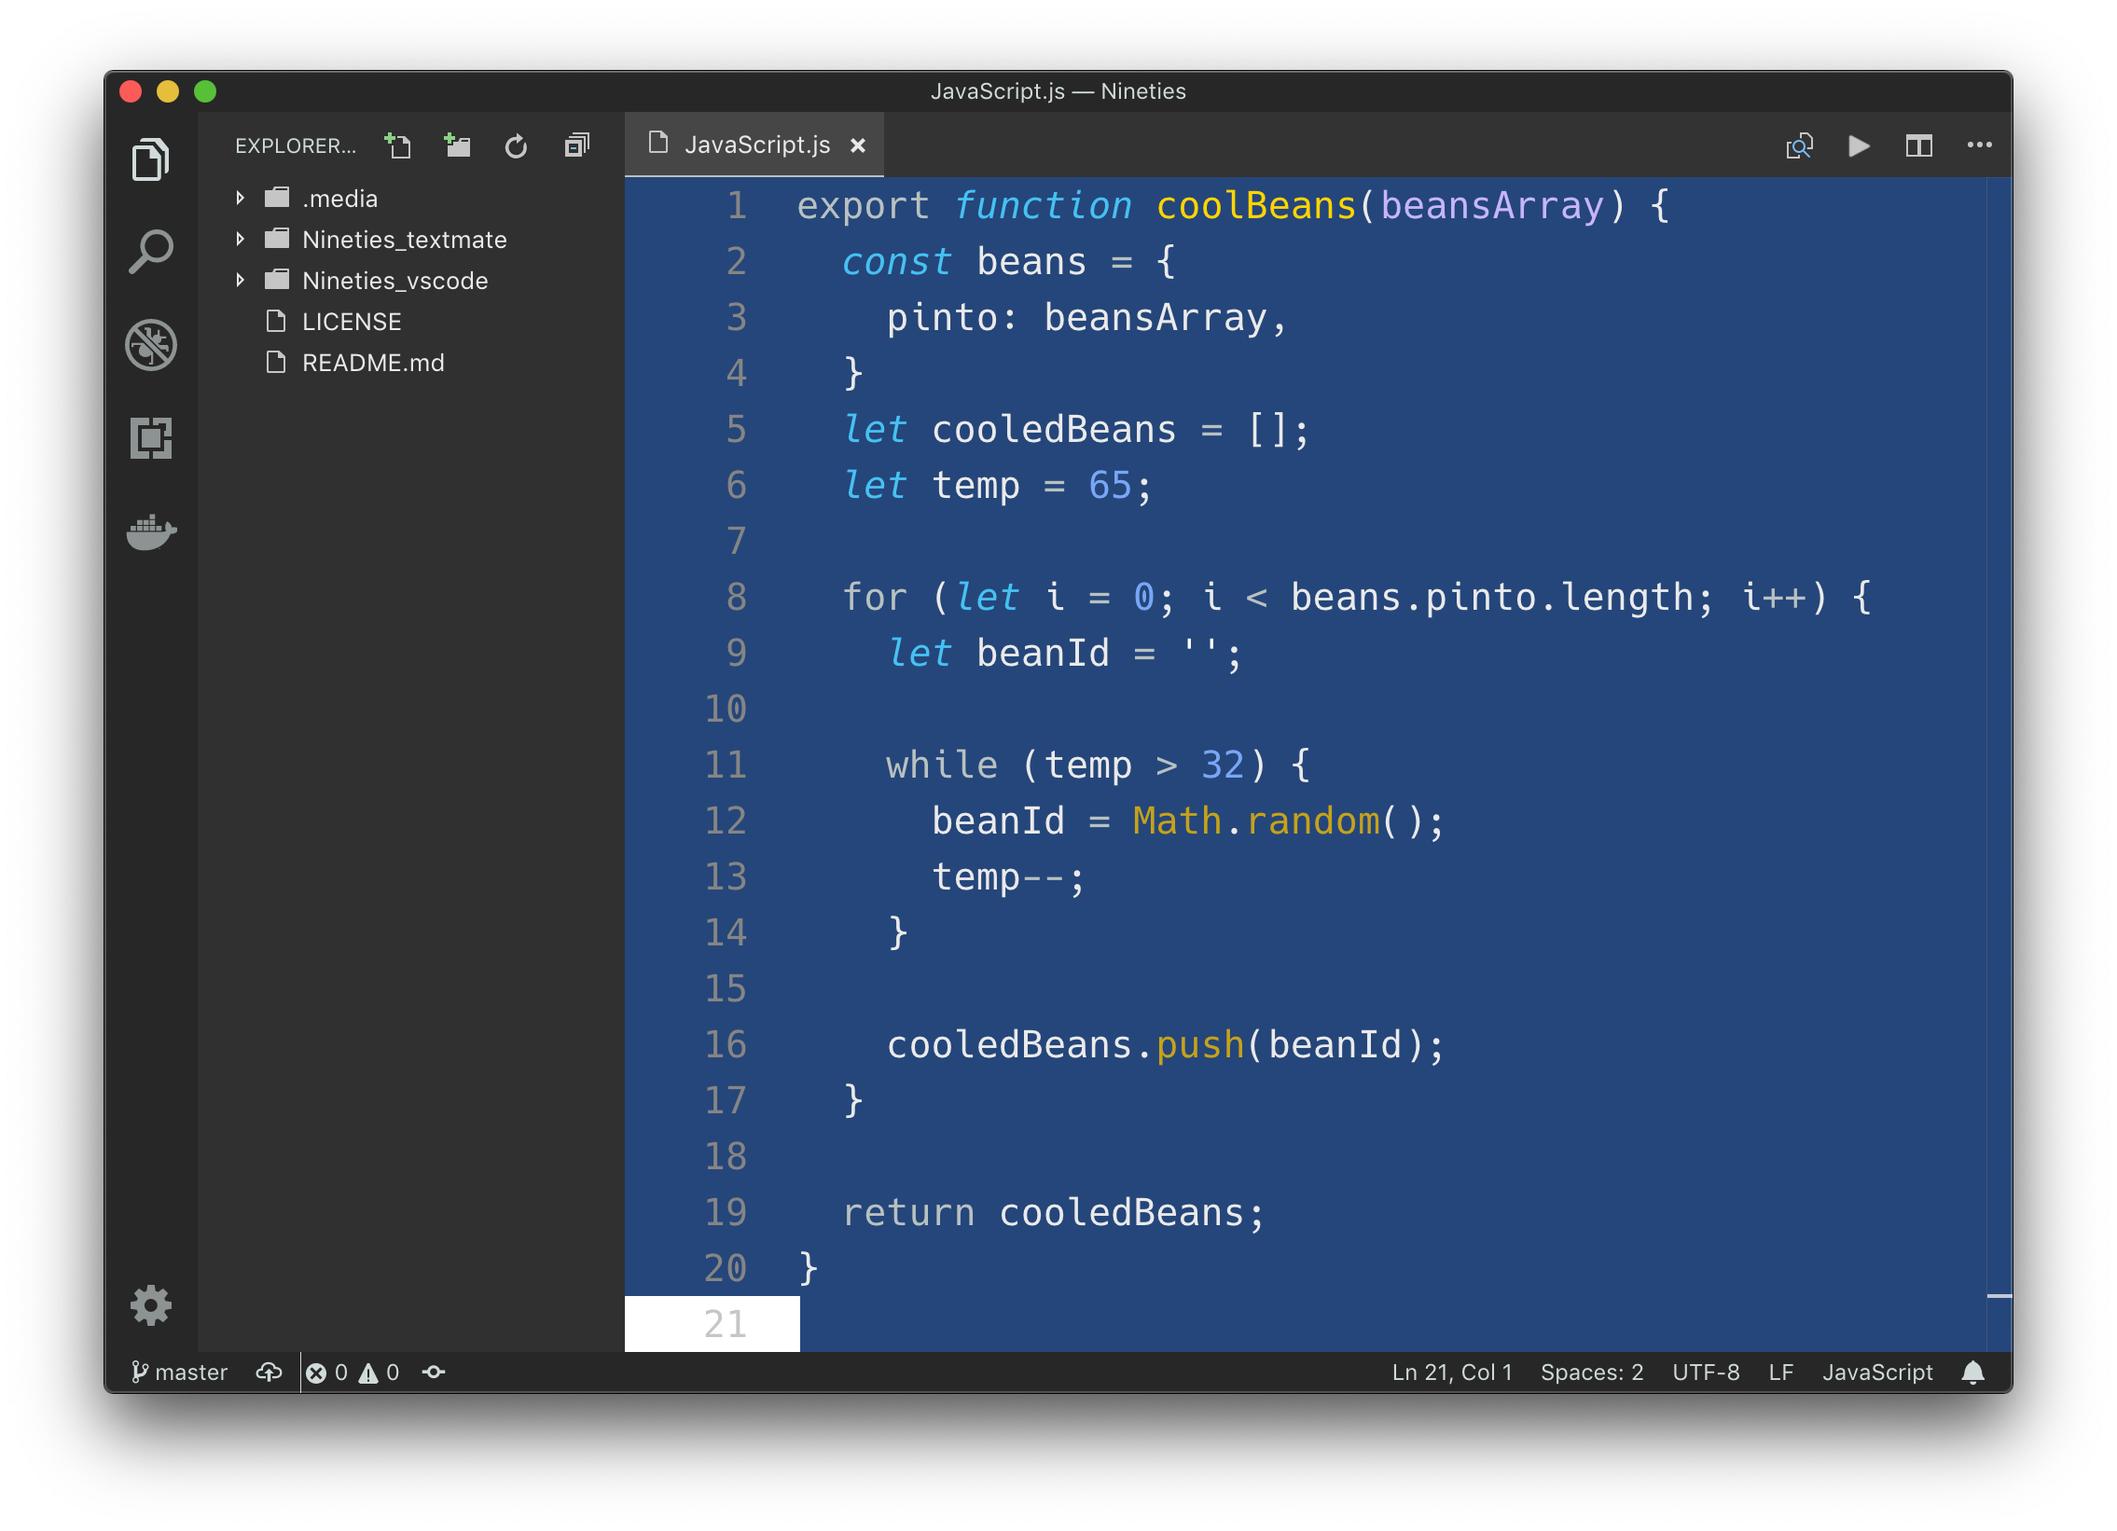The image size is (2117, 1531).
Task: Select the JavaScript.js editor tab
Action: tap(756, 145)
